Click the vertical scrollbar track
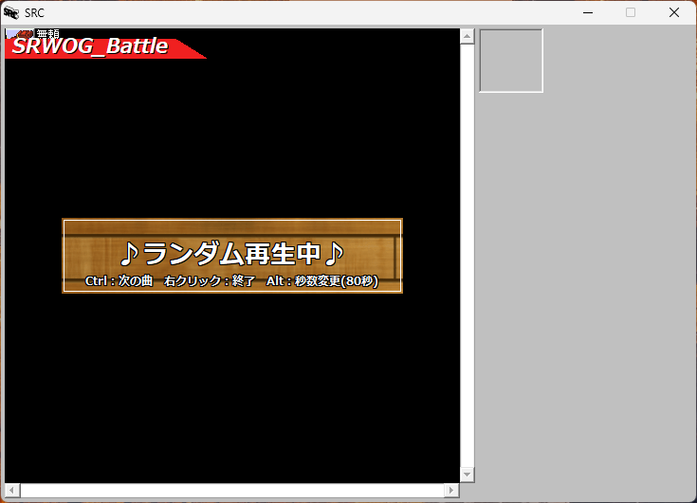697x503 pixels. [x=467, y=256]
